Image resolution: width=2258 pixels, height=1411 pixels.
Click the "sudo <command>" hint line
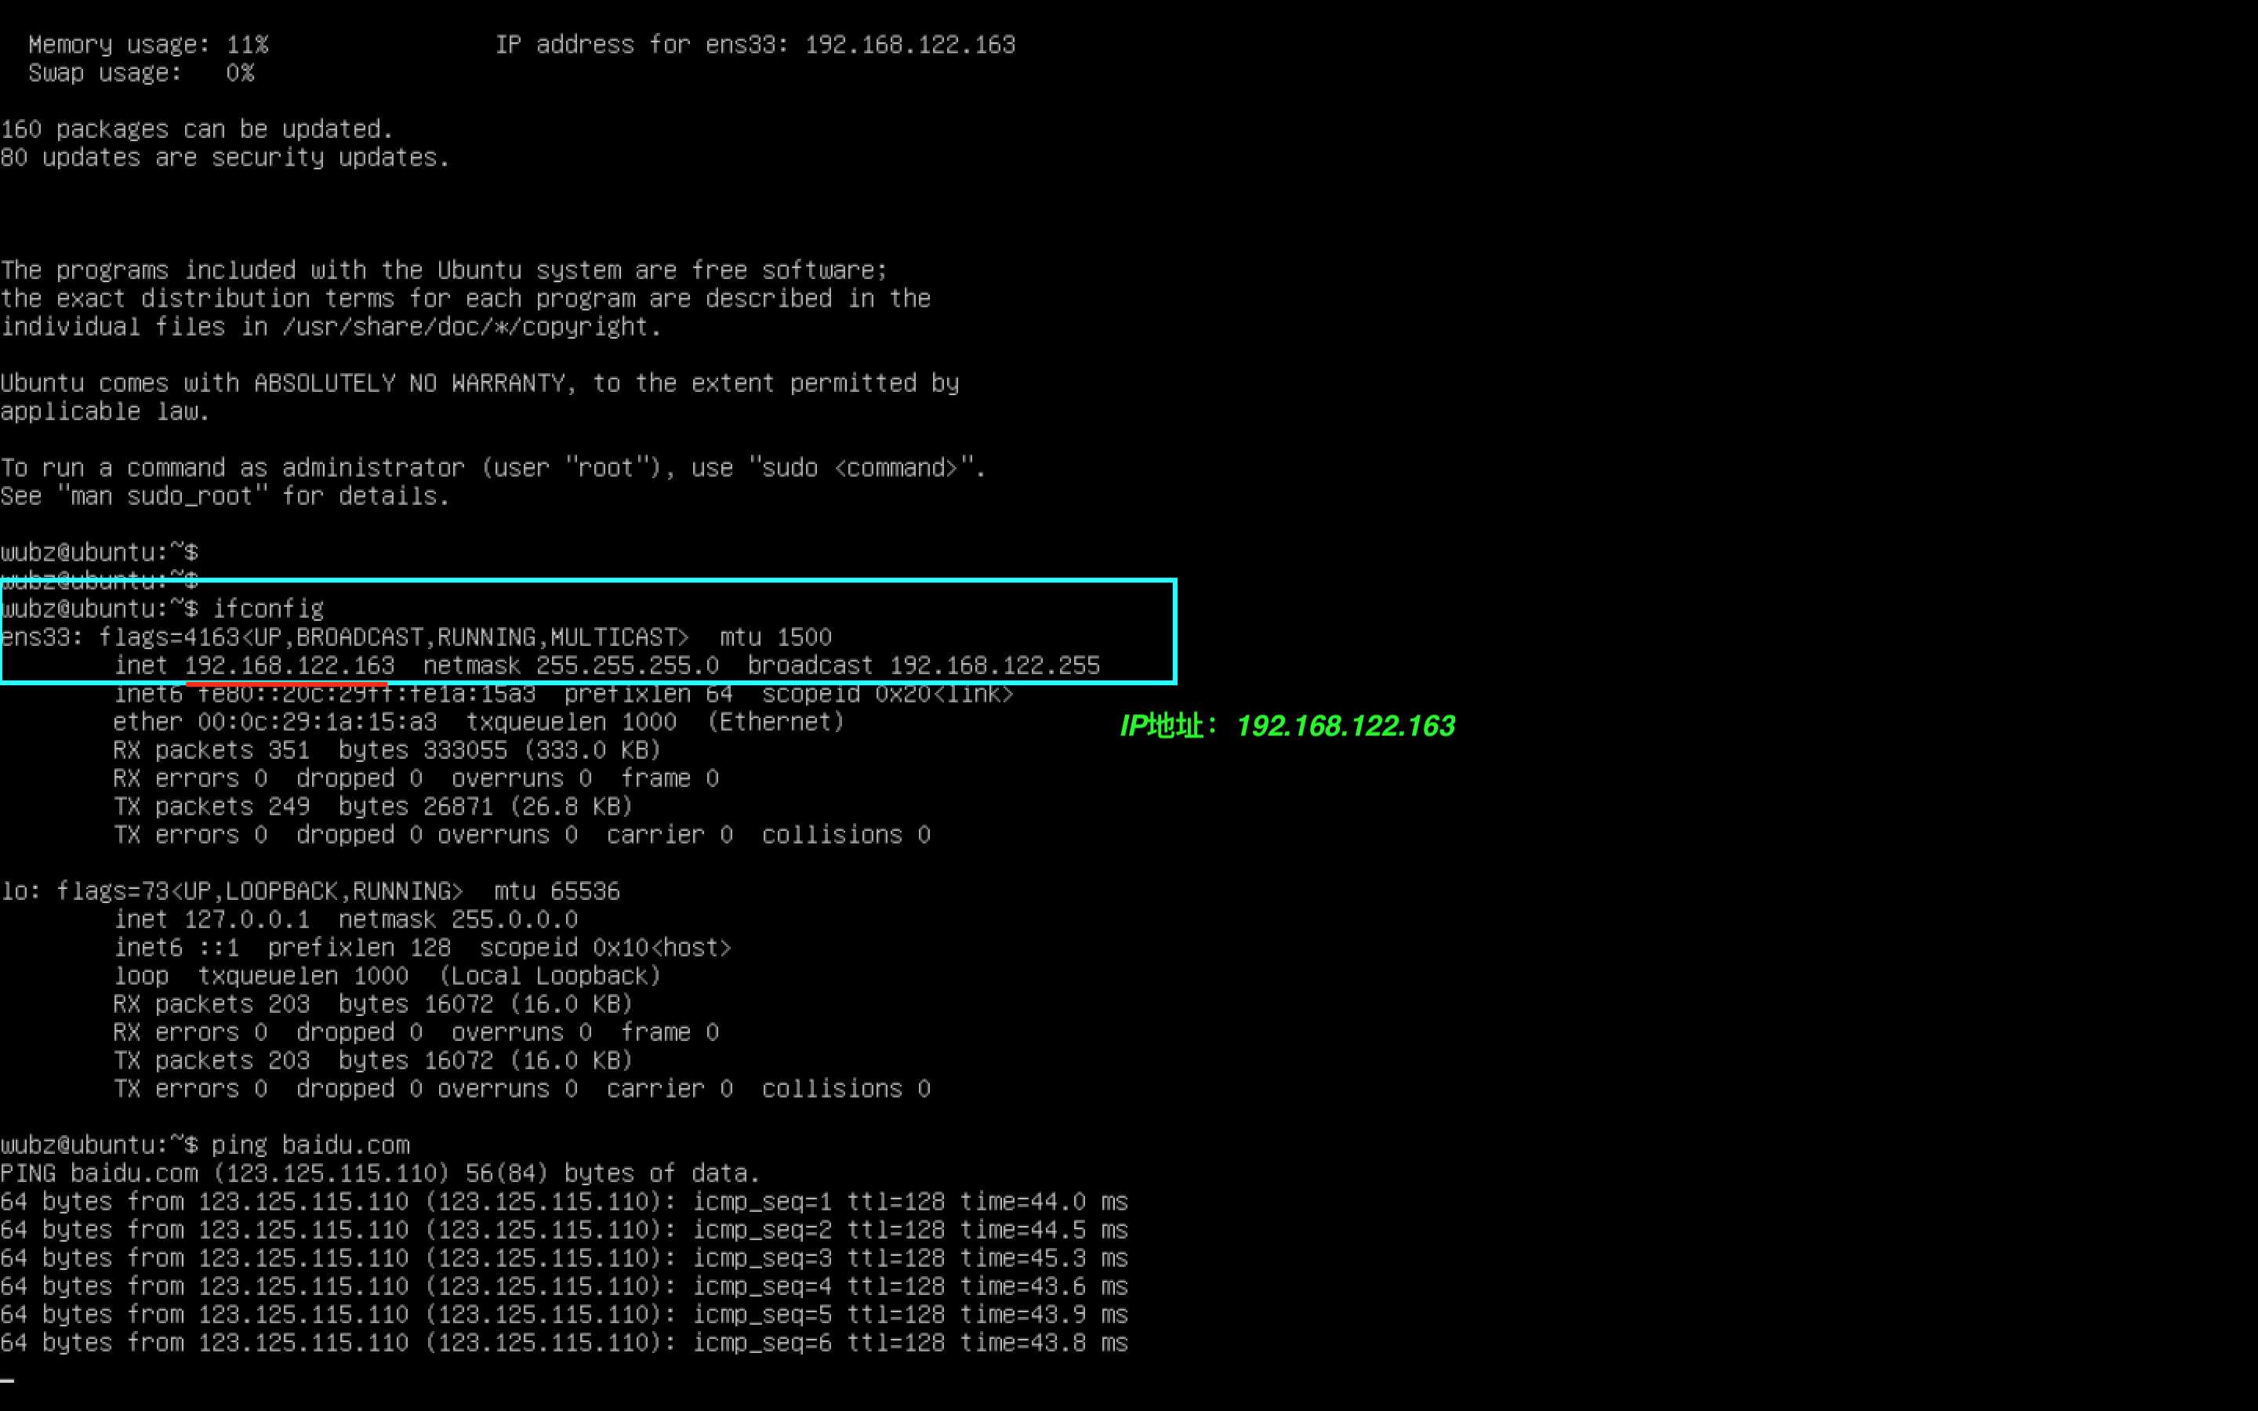click(x=494, y=467)
